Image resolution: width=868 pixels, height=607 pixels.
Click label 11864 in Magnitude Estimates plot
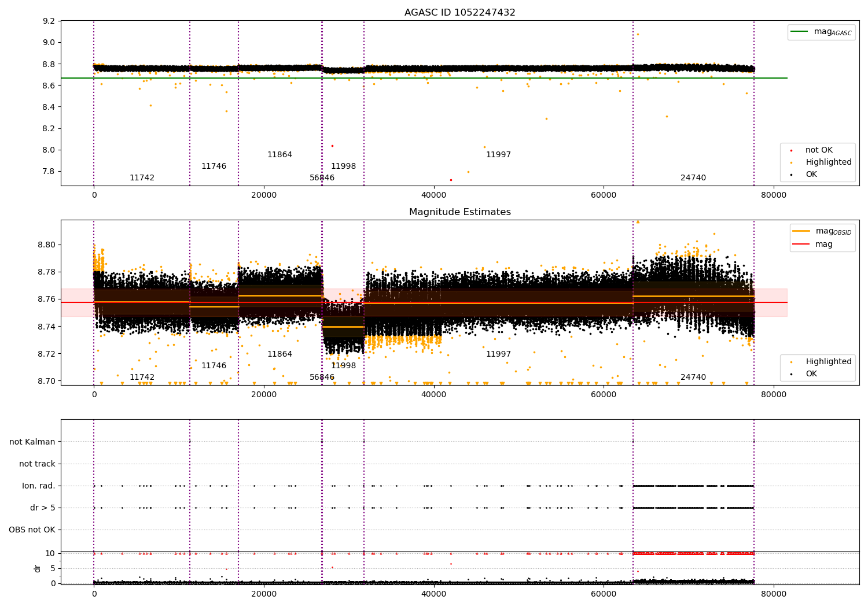pyautogui.click(x=279, y=354)
